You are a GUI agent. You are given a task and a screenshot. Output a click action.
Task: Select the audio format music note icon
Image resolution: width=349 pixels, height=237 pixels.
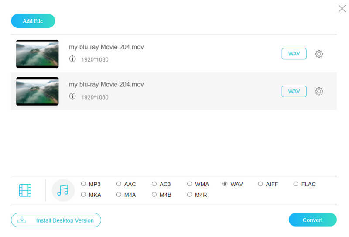63,190
